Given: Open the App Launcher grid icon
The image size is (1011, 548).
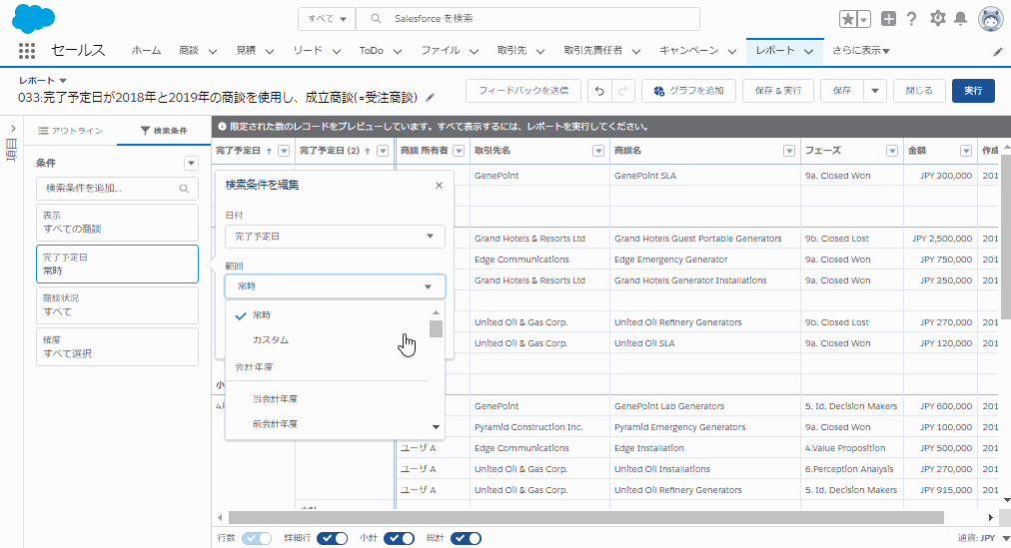Looking at the screenshot, I should (x=26, y=50).
